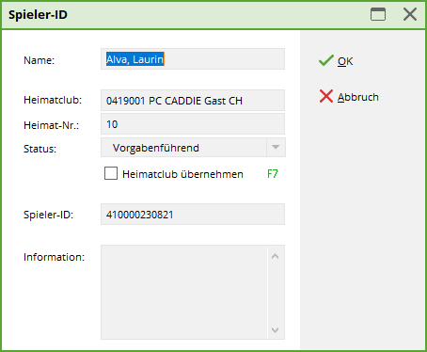This screenshot has width=427, height=352.
Task: Click the Information scrollbar track
Action: [x=276, y=294]
